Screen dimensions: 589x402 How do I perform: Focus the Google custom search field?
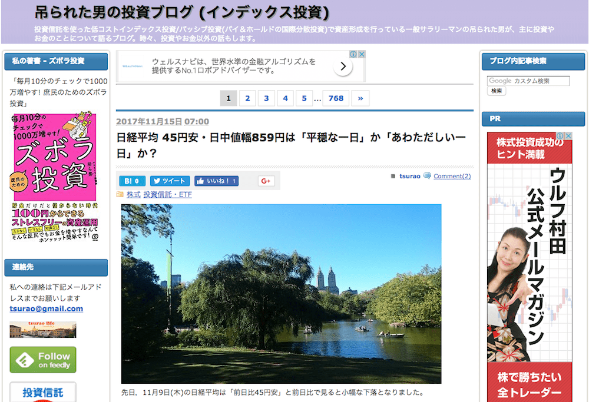pos(528,81)
